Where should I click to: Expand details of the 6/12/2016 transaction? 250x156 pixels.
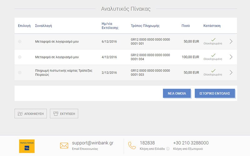coord(231,41)
